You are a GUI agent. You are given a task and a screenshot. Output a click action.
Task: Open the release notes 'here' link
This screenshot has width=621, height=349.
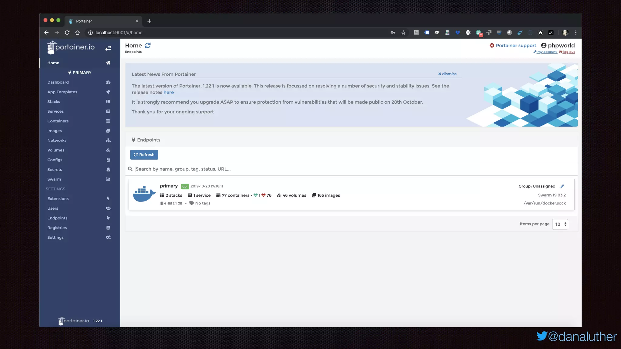(169, 92)
